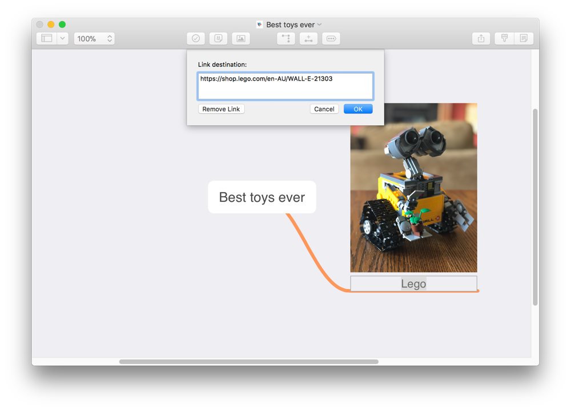The height and width of the screenshot is (411, 571).
Task: Open the view options dropdown arrow
Action: (x=63, y=38)
